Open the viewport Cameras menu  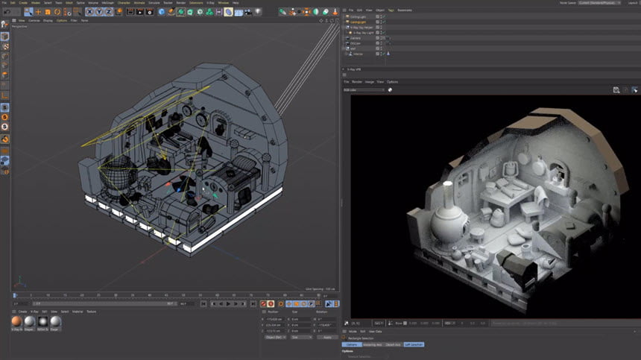pos(34,20)
